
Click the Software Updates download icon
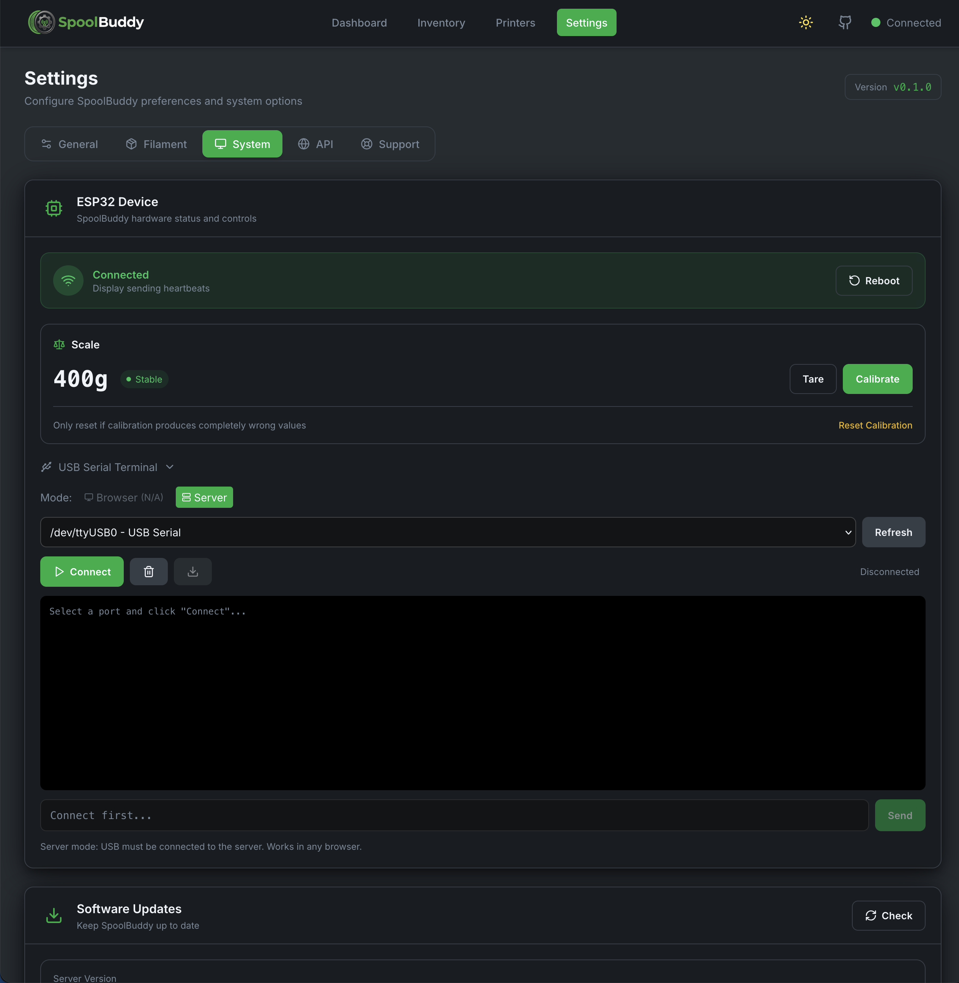(54, 915)
